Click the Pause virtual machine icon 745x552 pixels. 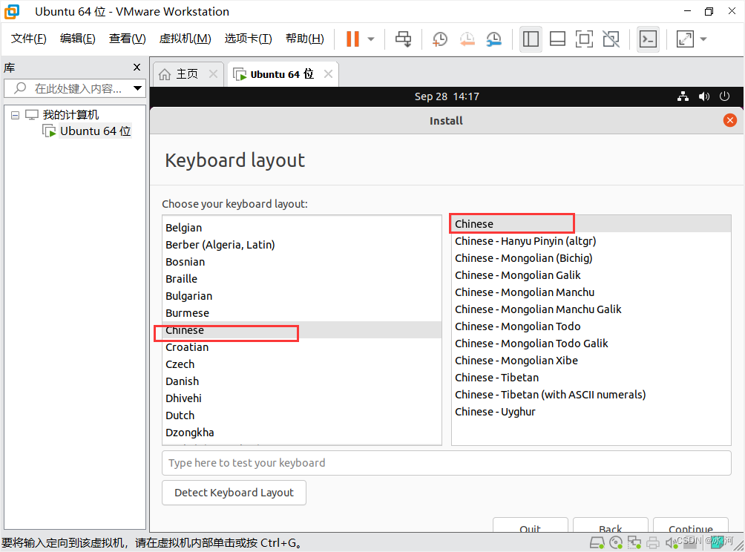pos(352,39)
